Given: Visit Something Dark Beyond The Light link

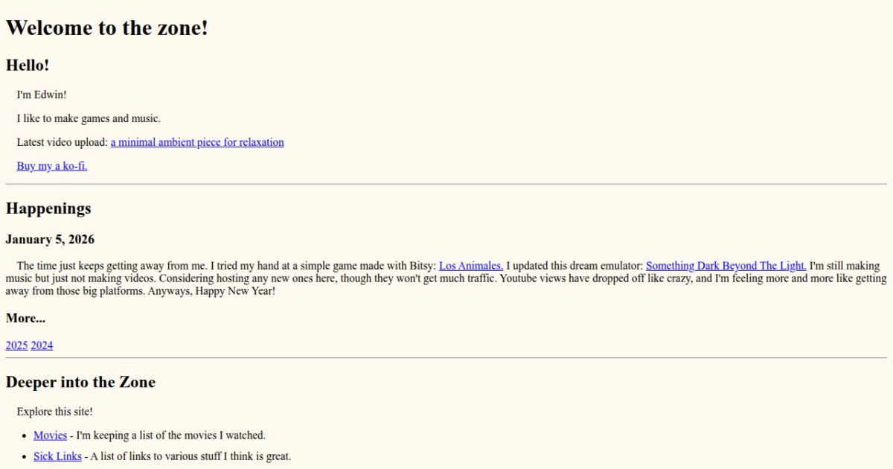Looking at the screenshot, I should (726, 266).
